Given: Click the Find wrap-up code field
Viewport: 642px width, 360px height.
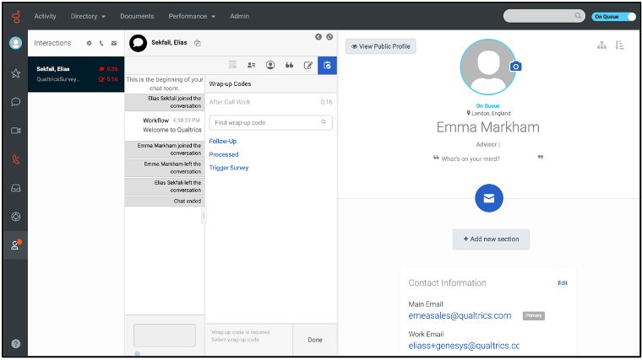Looking at the screenshot, I should click(x=270, y=122).
